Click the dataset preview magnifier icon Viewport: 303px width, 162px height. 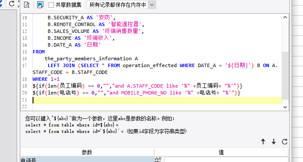[x=27, y=5]
